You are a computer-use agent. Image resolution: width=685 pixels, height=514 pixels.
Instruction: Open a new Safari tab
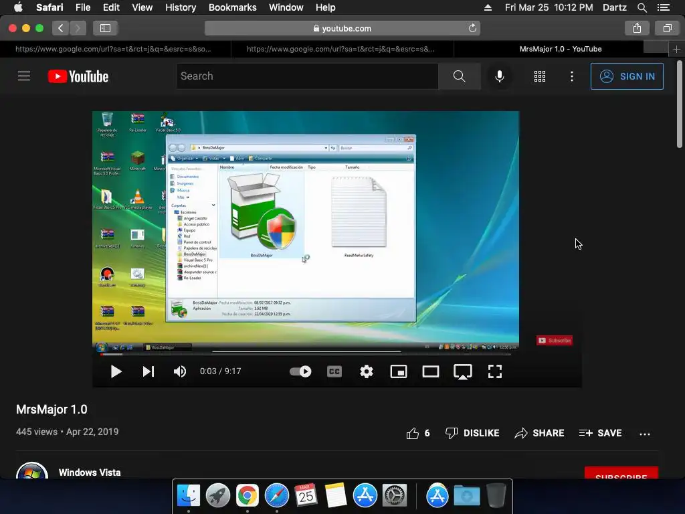676,49
